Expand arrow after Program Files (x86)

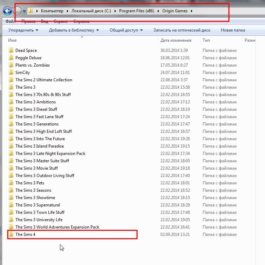point(158,11)
